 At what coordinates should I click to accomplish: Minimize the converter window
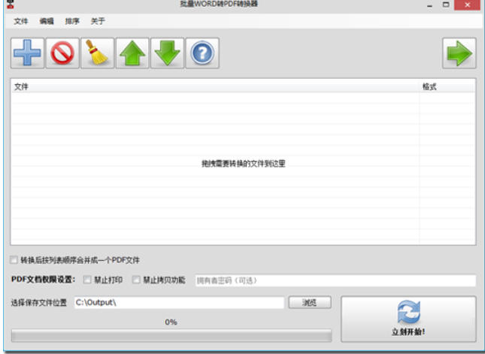pyautogui.click(x=429, y=5)
